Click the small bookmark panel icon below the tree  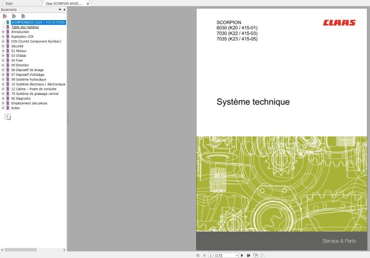pos(8,117)
